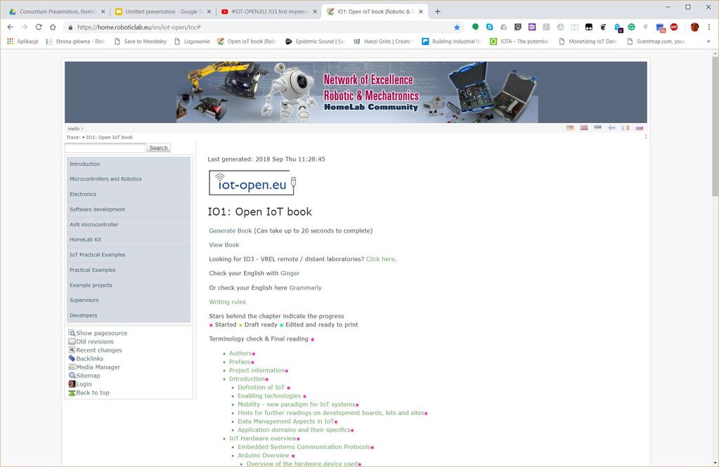Viewport: 719px width, 467px height.
Task: Click the Backlinks chain icon
Action: pos(72,358)
